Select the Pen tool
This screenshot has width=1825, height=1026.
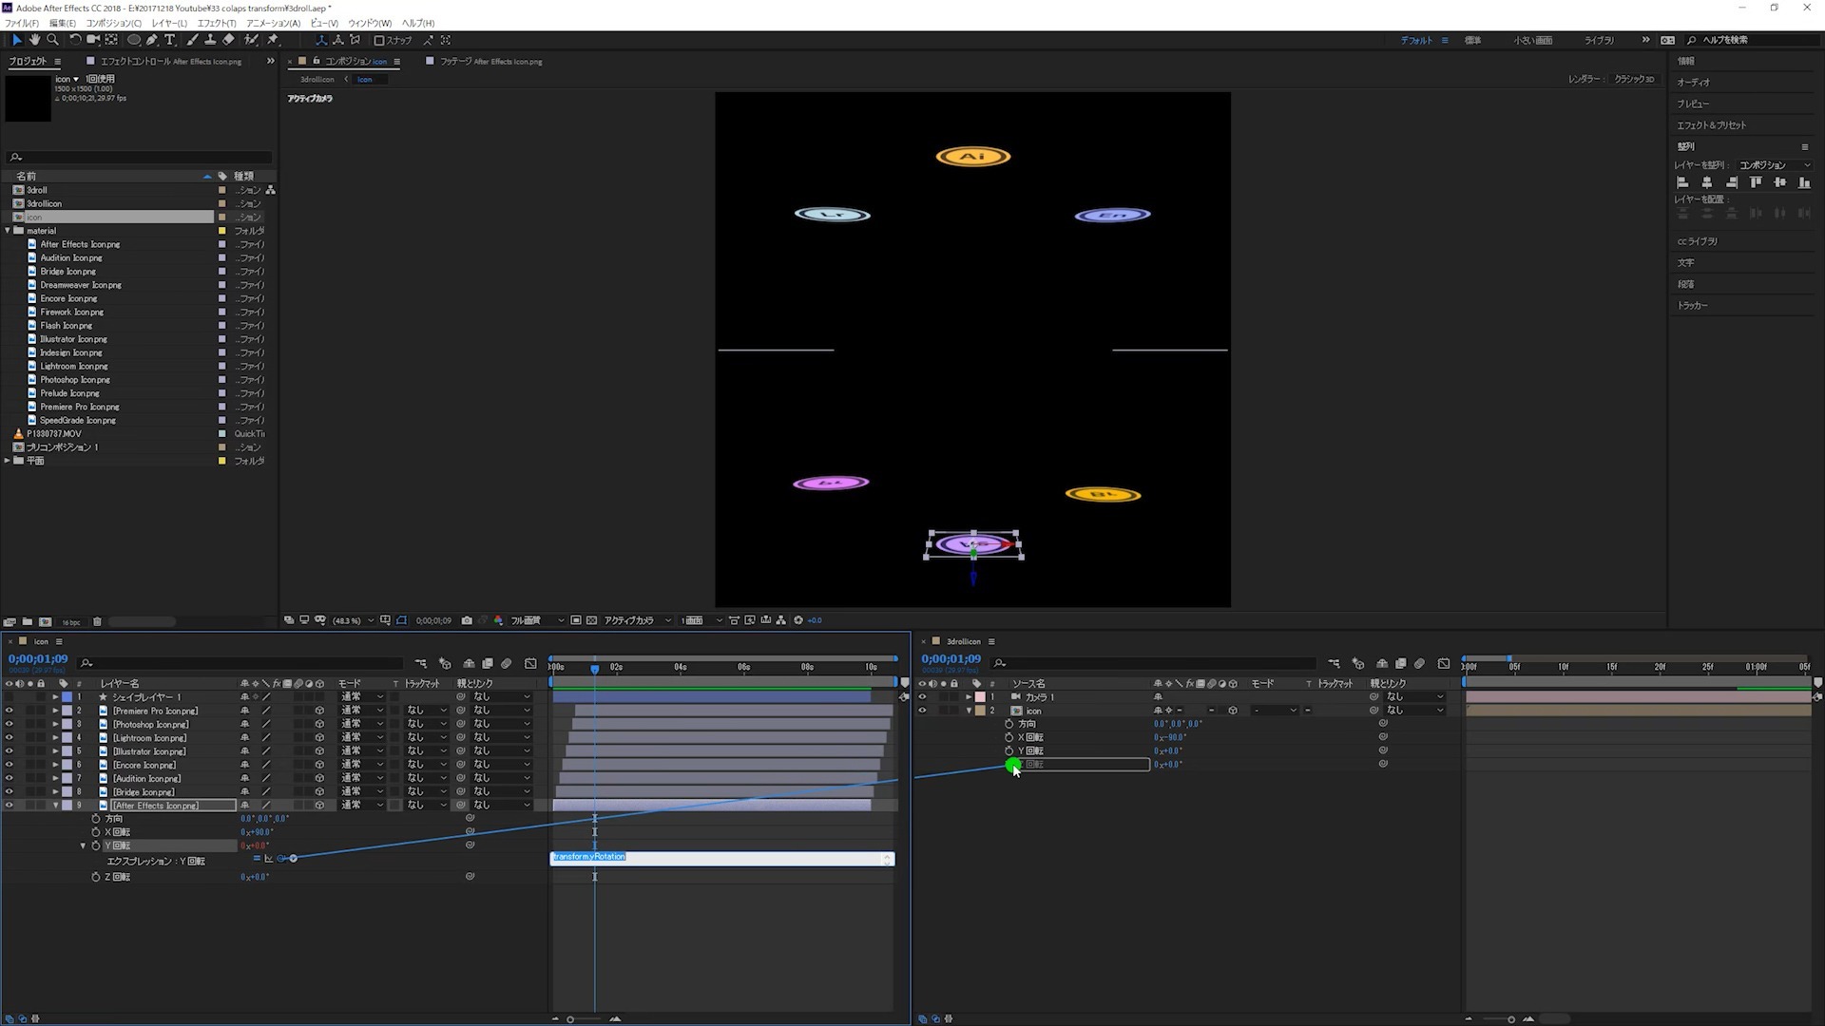coord(152,40)
